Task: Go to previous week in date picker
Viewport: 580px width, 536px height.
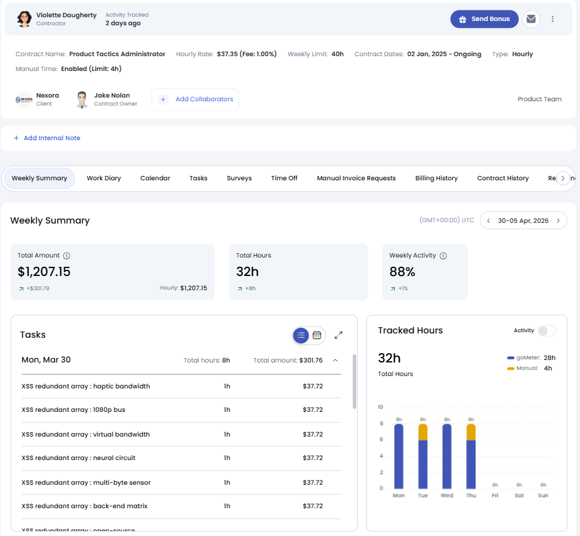Action: click(x=489, y=220)
